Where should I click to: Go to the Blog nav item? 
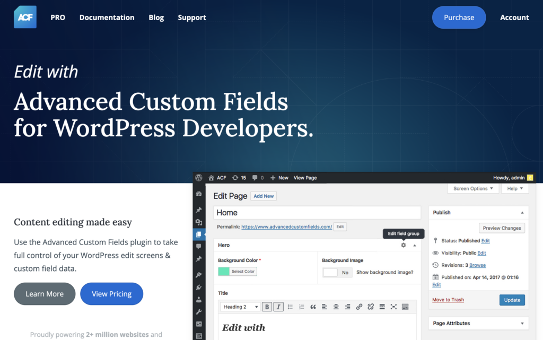pos(156,18)
